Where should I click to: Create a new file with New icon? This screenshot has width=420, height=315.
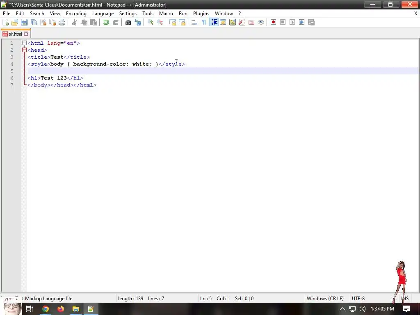tap(5, 22)
